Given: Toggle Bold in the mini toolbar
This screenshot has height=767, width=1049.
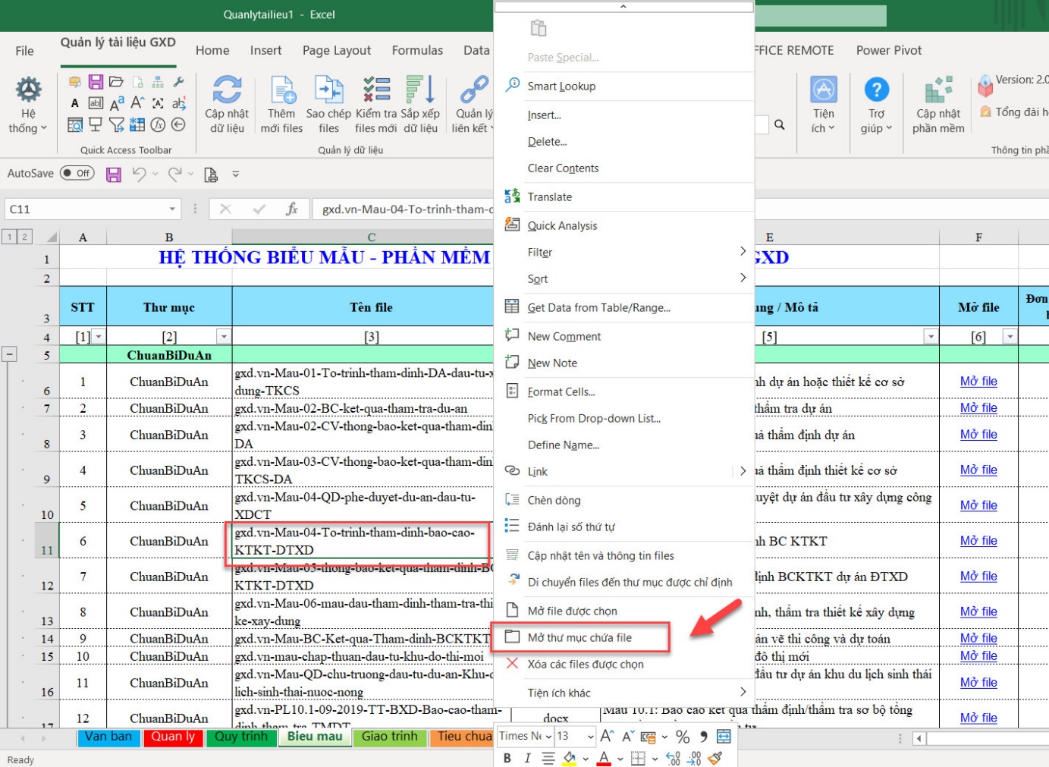Looking at the screenshot, I should [x=507, y=758].
